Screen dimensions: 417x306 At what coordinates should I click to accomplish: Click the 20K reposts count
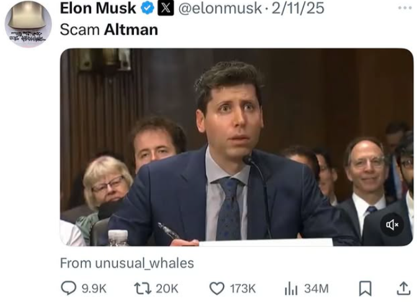[167, 289]
